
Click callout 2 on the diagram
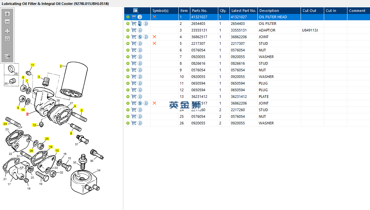point(61,66)
